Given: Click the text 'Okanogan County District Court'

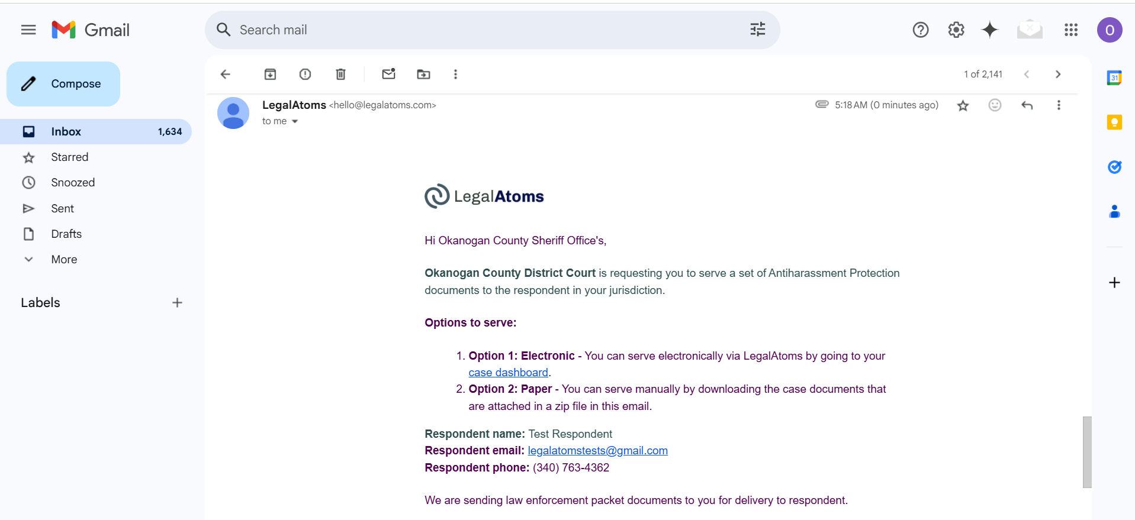Looking at the screenshot, I should pyautogui.click(x=510, y=273).
